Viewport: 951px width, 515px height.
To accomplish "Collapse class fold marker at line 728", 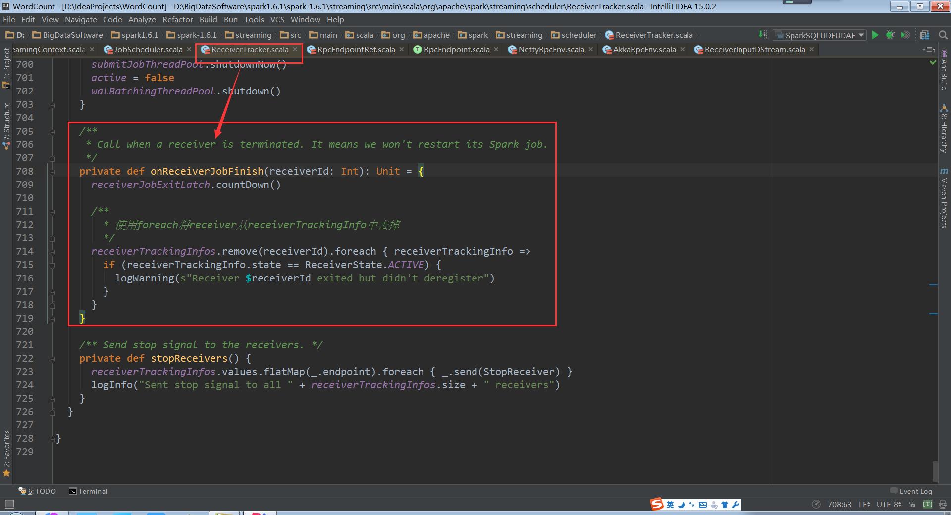I will [52, 438].
